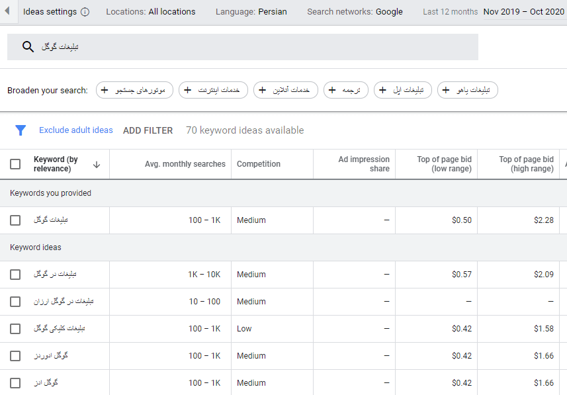This screenshot has width=567, height=395.
Task: Add the second Broaden your search suggestion chip
Action: coord(213,90)
